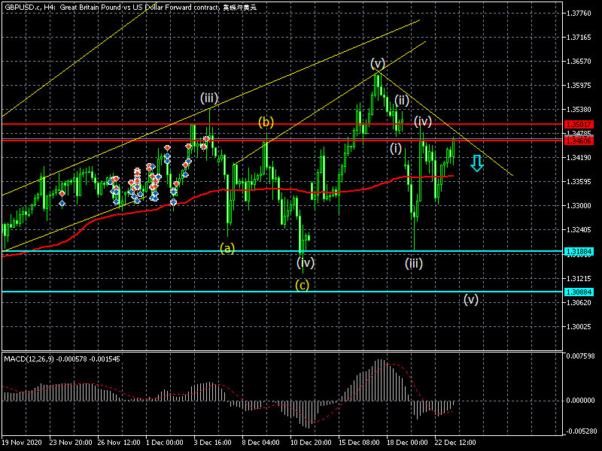Viewport: 602px width, 451px height.
Task: Click the blue down arrow marker
Action: click(477, 163)
